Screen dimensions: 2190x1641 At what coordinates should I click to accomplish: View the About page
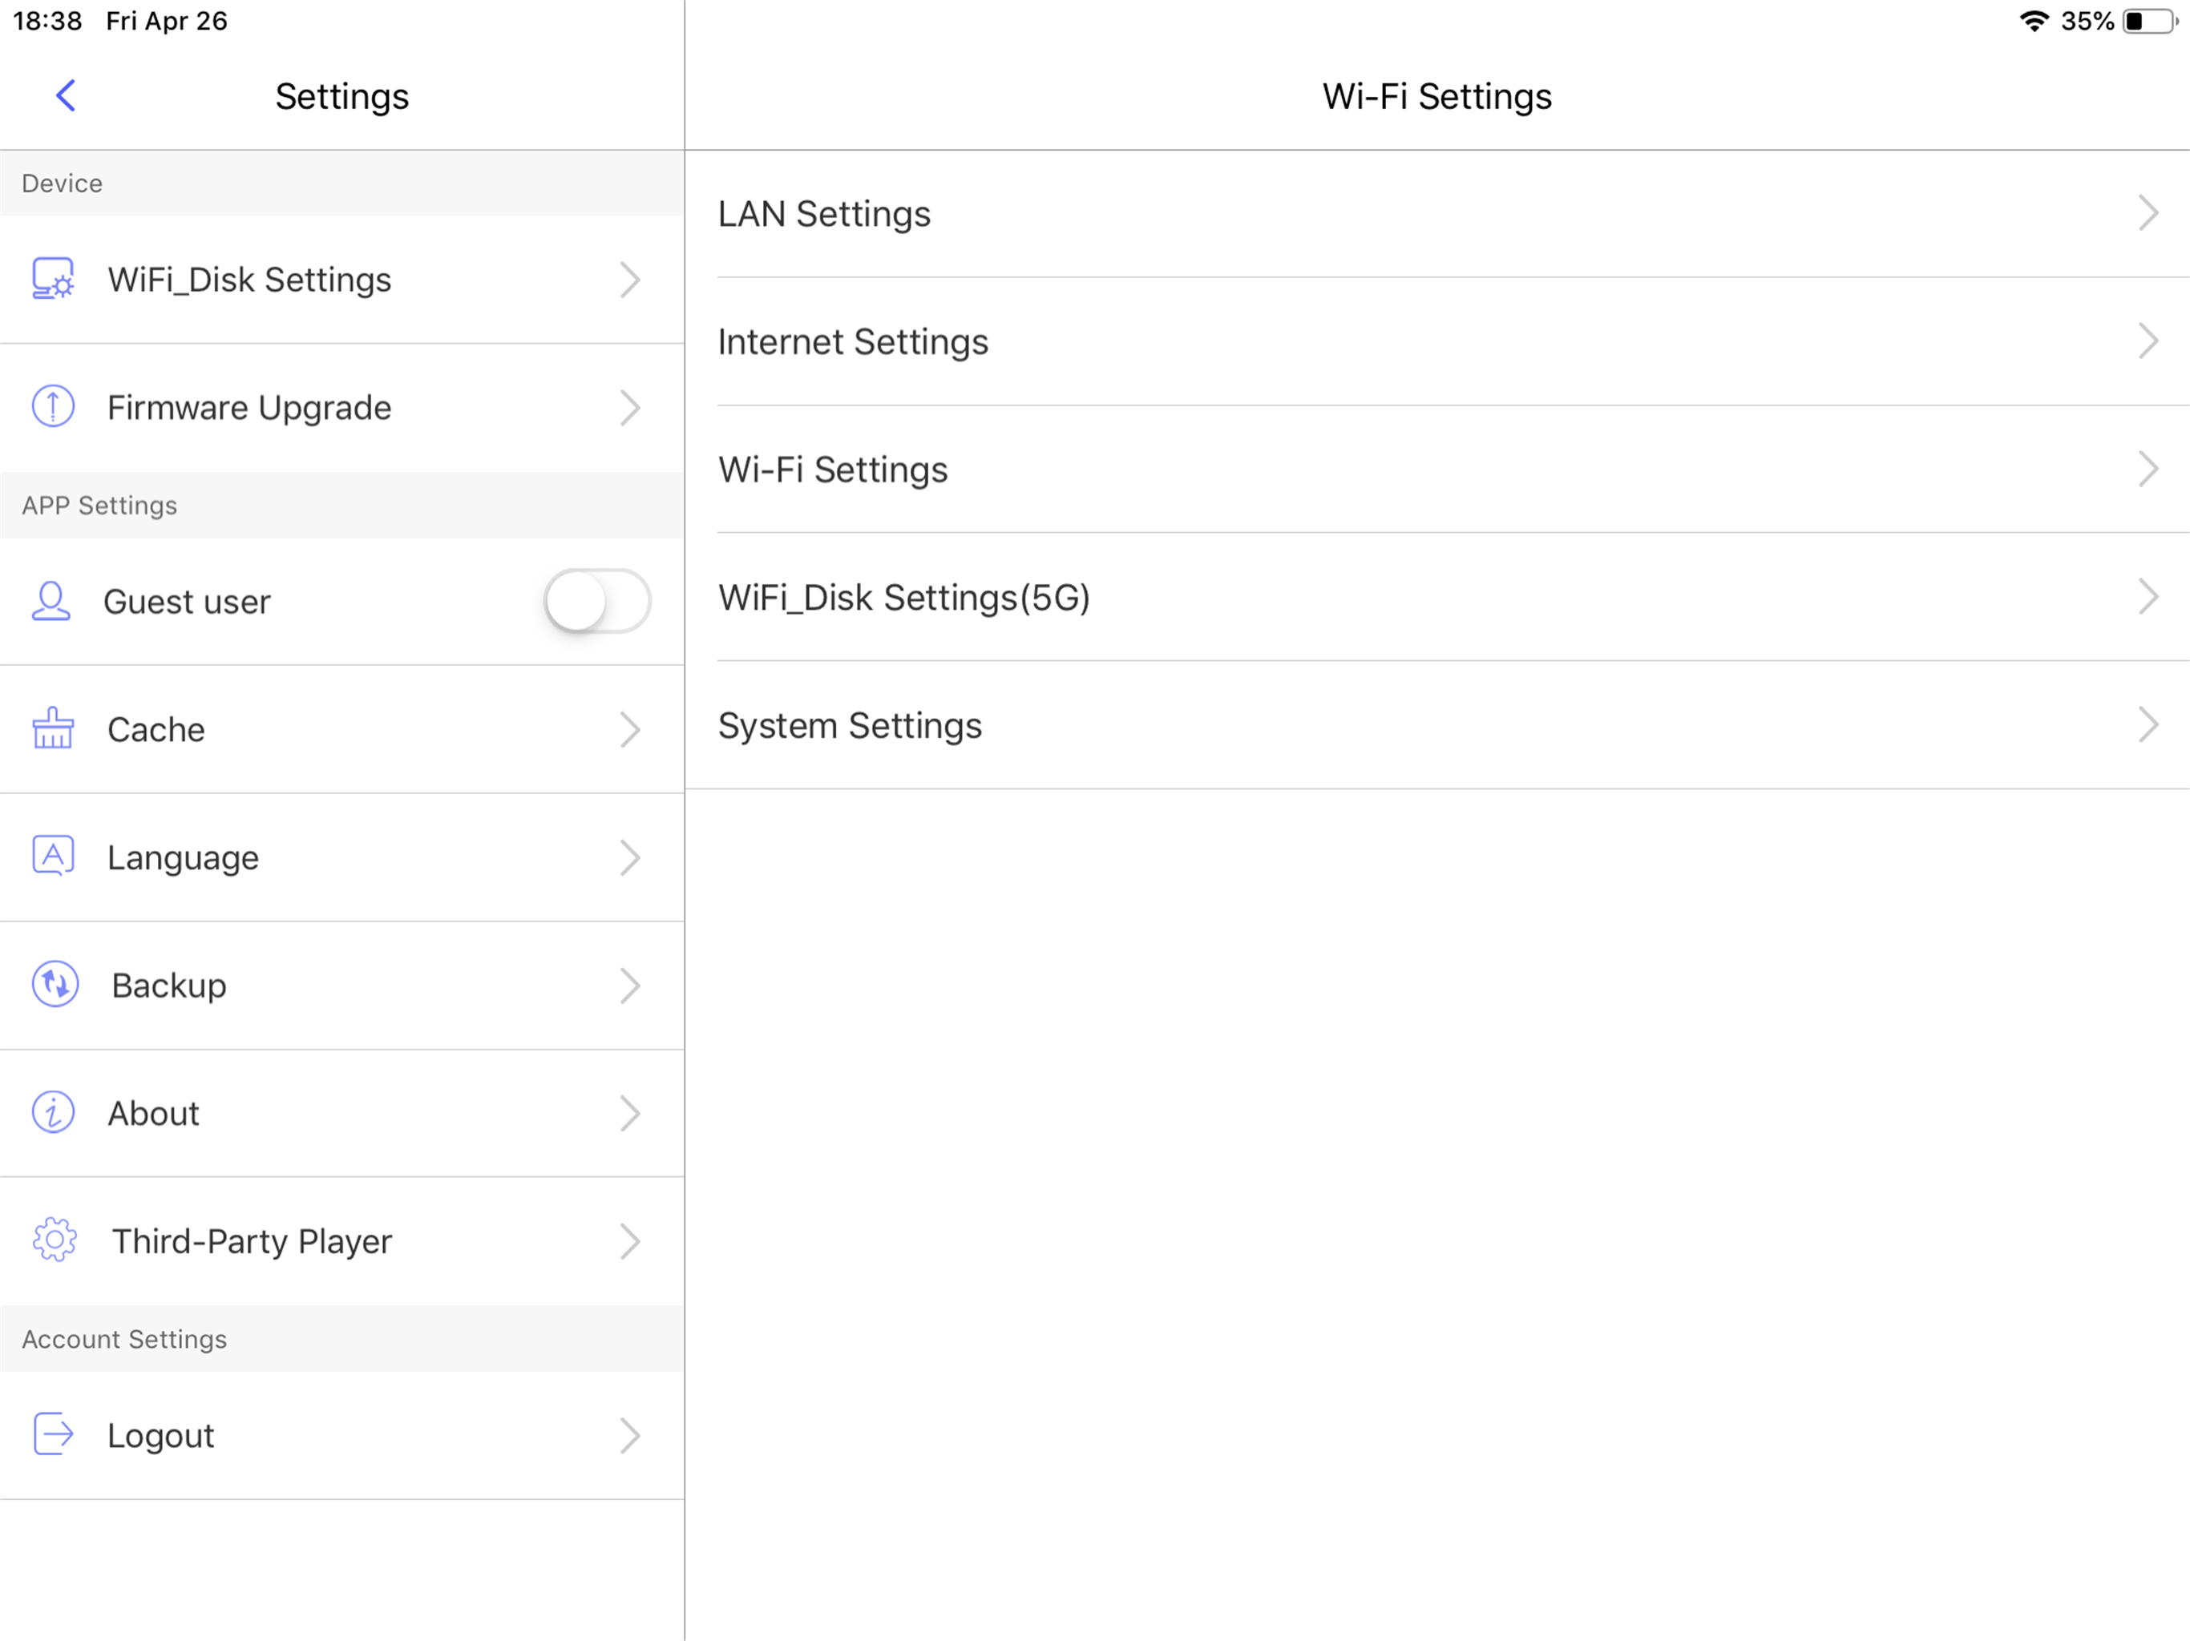tap(341, 1114)
